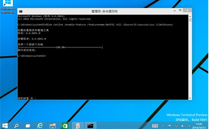Click the Microsoft Windows version line

41,16
